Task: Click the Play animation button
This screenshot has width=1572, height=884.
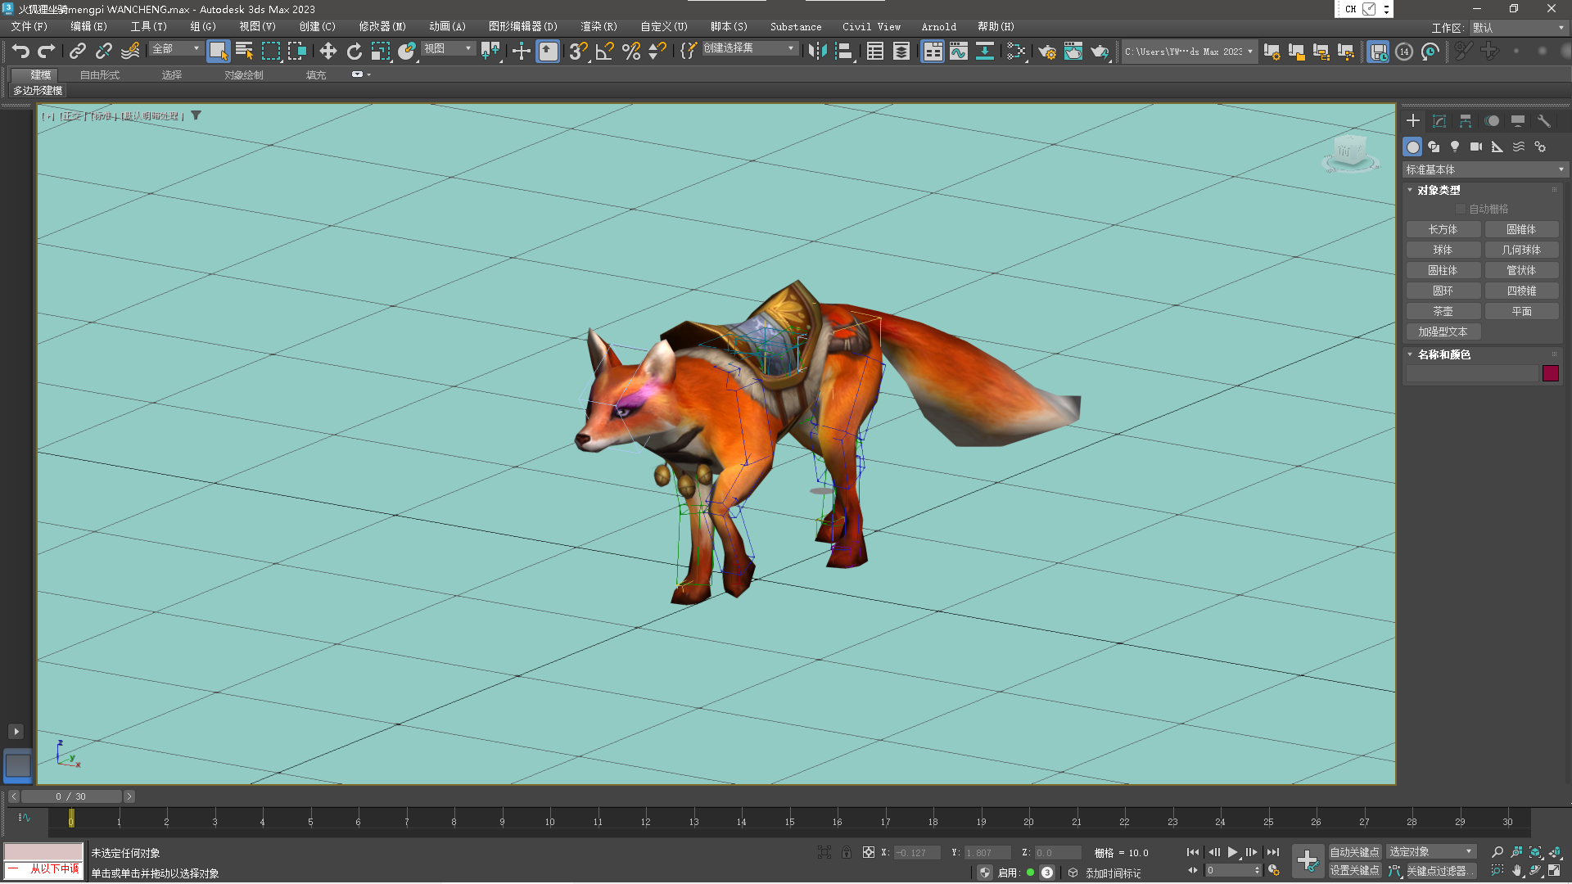Action: pos(1232,852)
